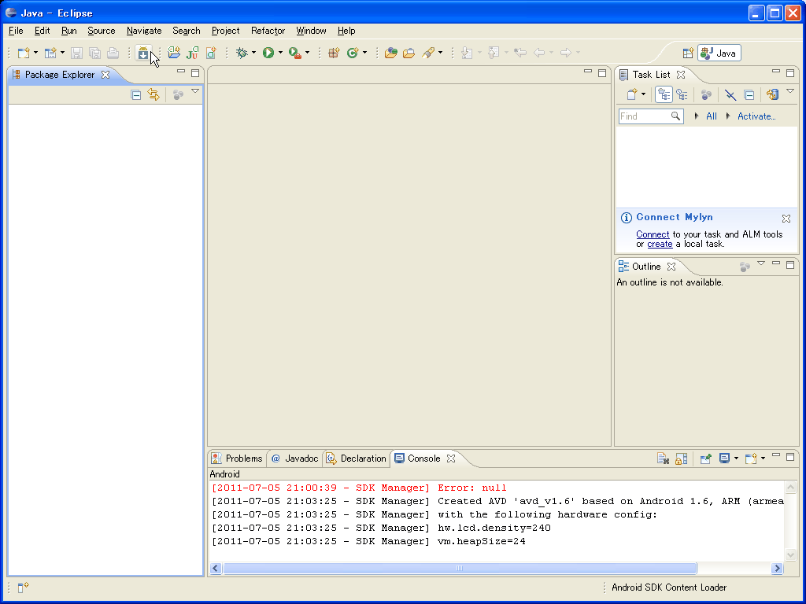This screenshot has width=806, height=604.
Task: Click the Find field in Task List
Action: (651, 116)
